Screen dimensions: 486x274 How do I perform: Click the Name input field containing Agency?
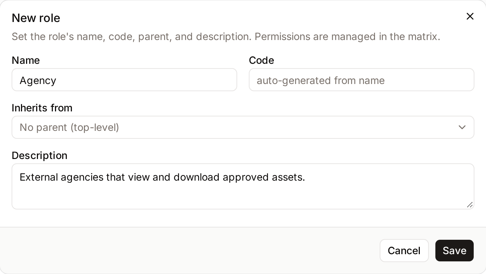[x=124, y=80]
